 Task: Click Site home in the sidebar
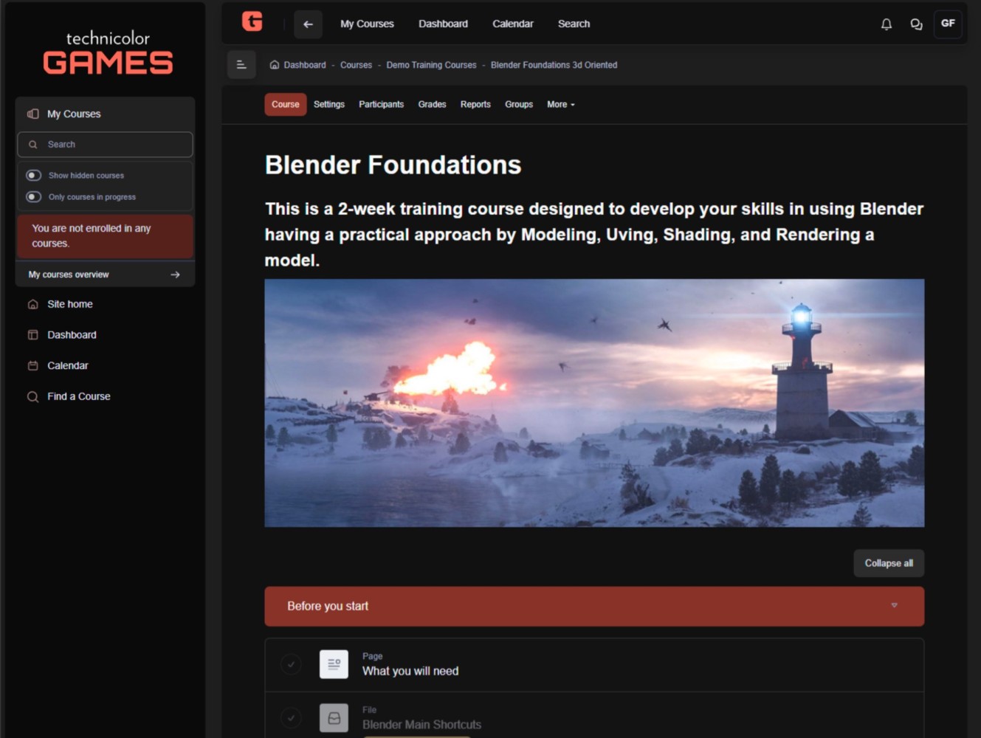pyautogui.click(x=70, y=304)
